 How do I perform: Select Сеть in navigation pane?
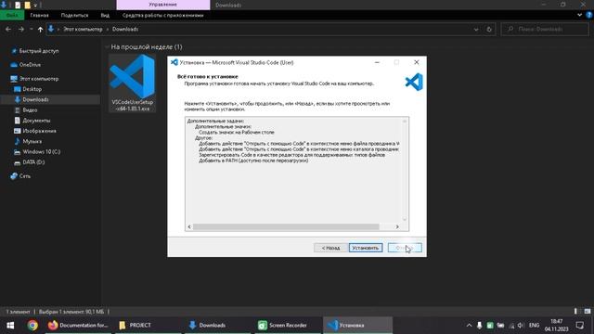[x=20, y=176]
